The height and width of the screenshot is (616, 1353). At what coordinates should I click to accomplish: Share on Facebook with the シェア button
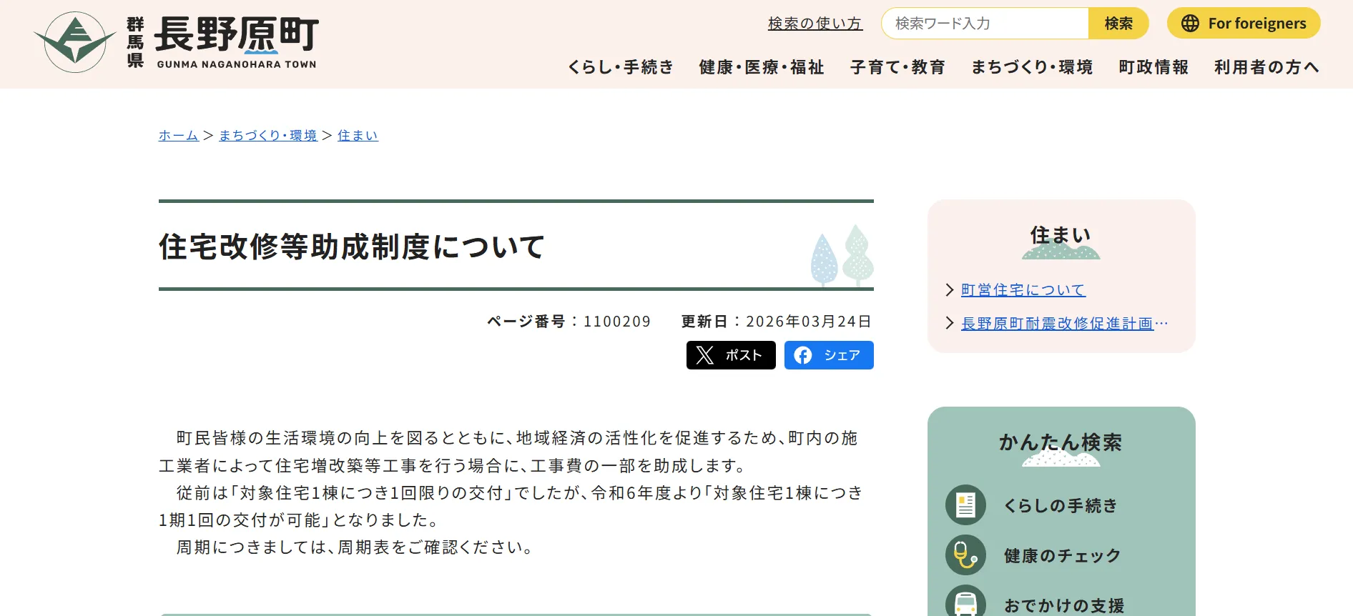click(x=829, y=355)
